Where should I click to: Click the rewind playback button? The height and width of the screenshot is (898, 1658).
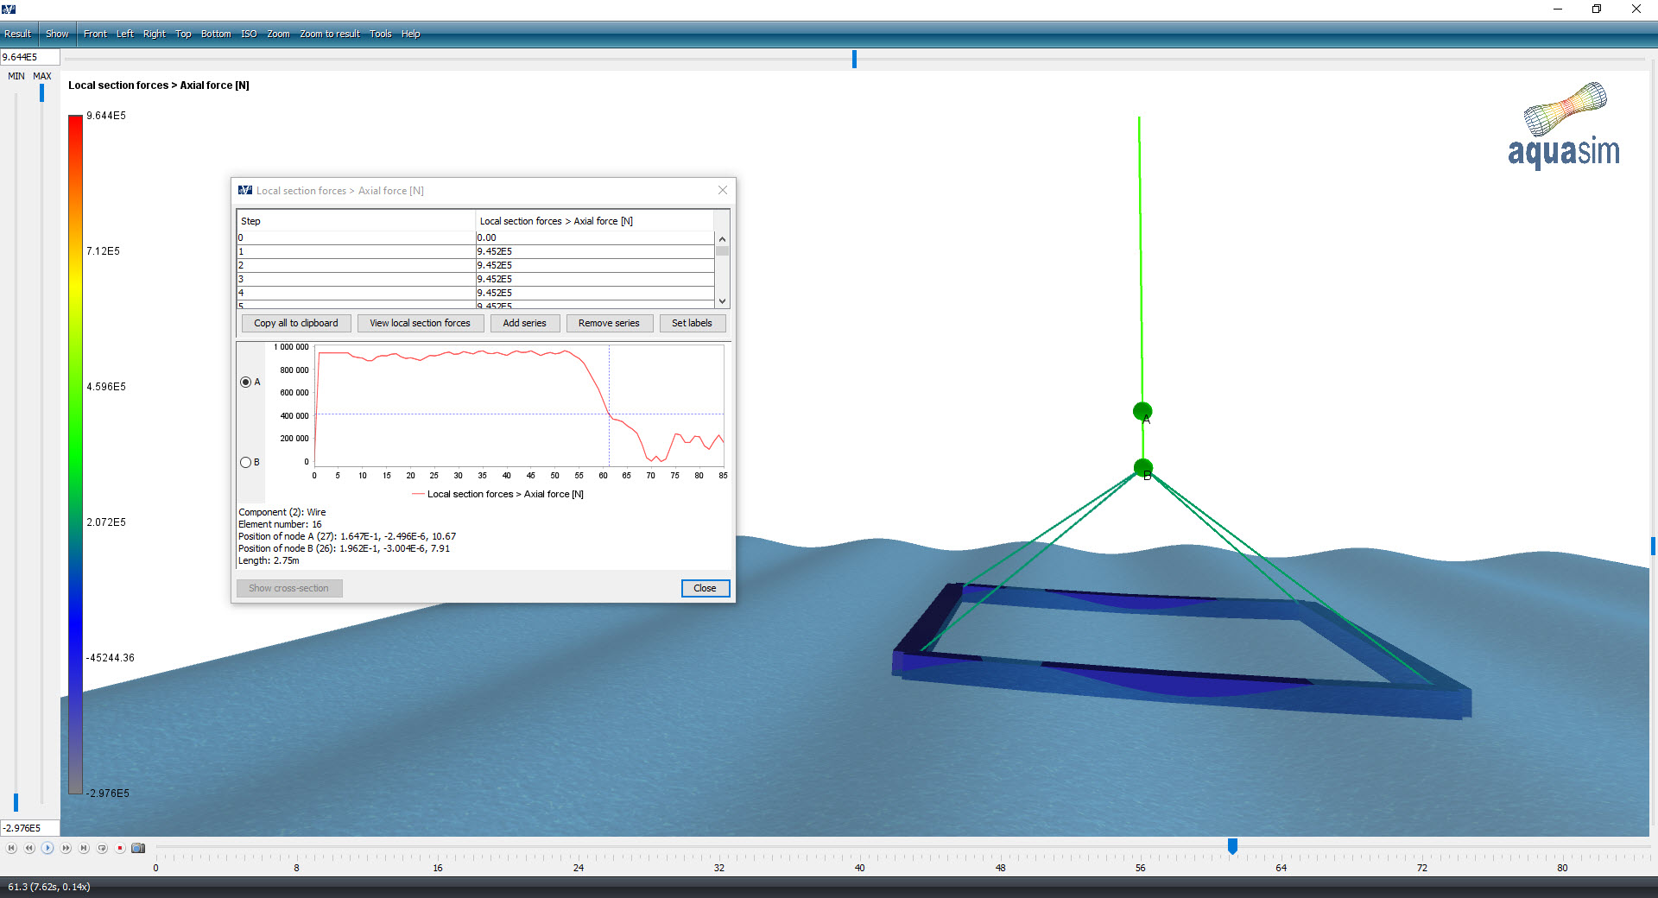tap(29, 848)
